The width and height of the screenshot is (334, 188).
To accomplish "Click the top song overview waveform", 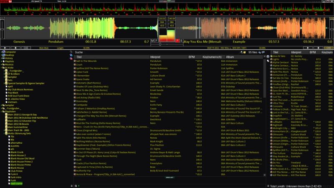I will click(x=167, y=9).
